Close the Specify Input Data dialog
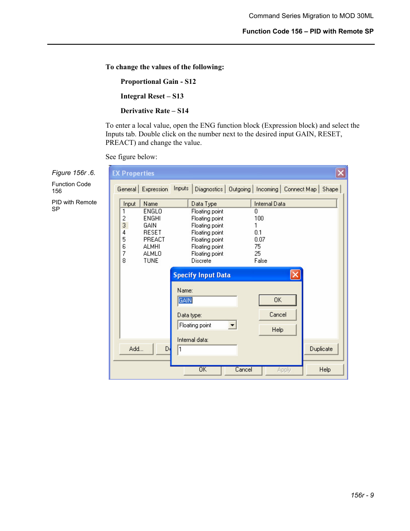This screenshot has height=531, width=410. (x=295, y=275)
